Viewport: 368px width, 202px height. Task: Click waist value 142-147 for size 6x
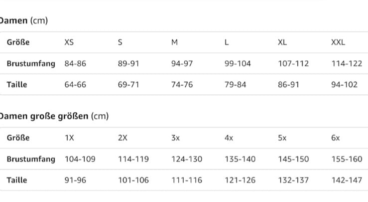pyautogui.click(x=347, y=180)
